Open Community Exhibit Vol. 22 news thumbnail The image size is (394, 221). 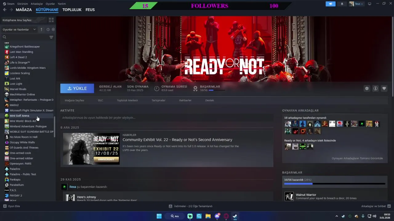click(x=91, y=149)
